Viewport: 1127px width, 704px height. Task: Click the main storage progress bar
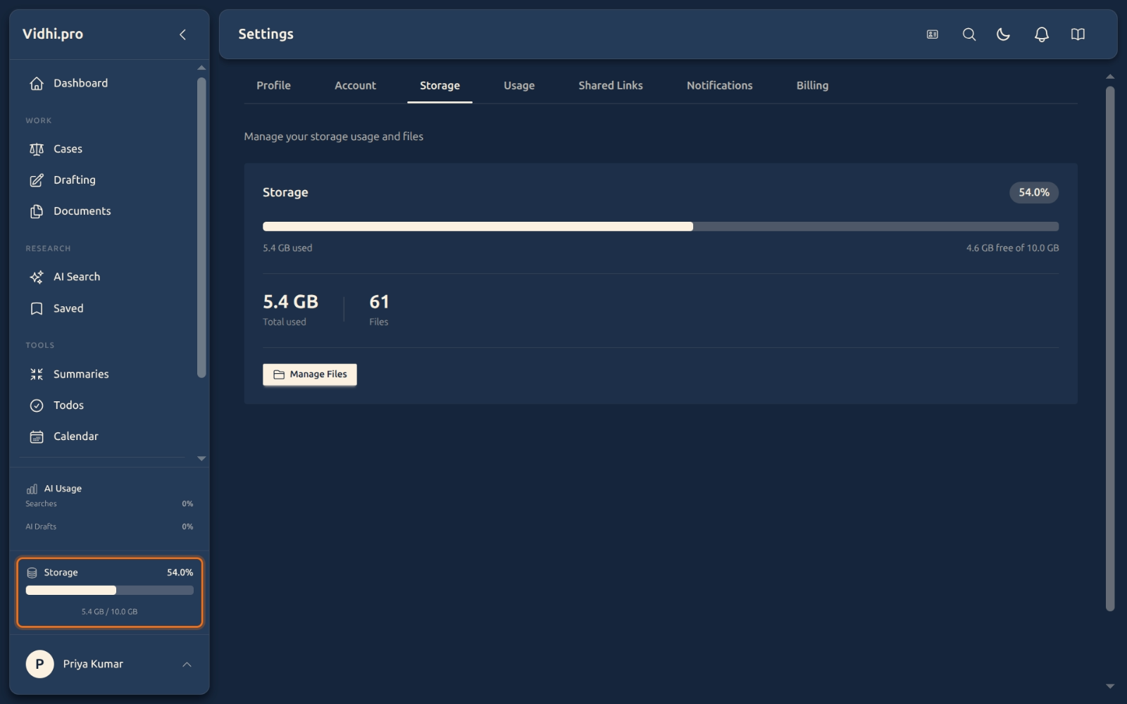coord(661,227)
